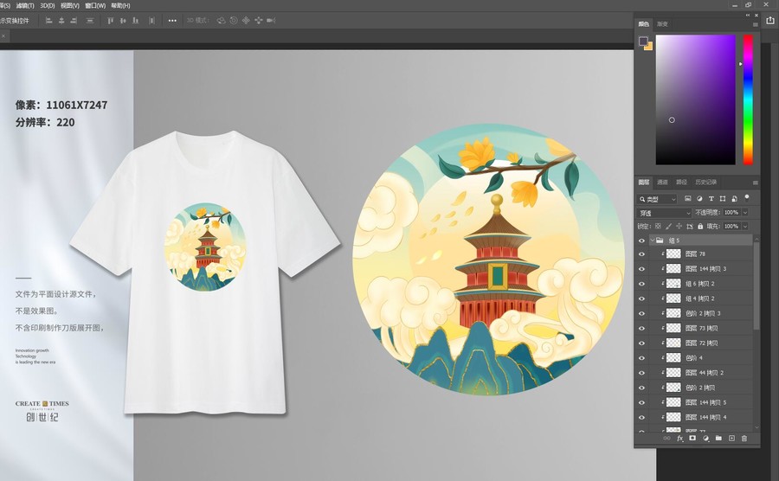Click the align bottom edges icon
The height and width of the screenshot is (481, 779).
coord(135,21)
